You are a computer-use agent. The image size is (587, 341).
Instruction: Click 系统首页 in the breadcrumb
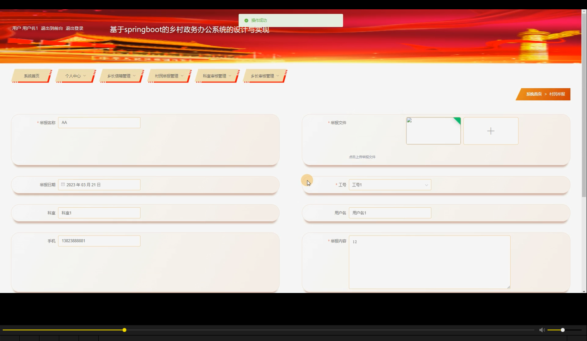534,94
